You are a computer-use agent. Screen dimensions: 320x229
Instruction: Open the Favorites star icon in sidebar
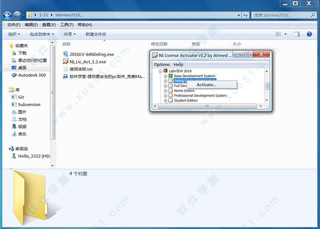point(11,45)
